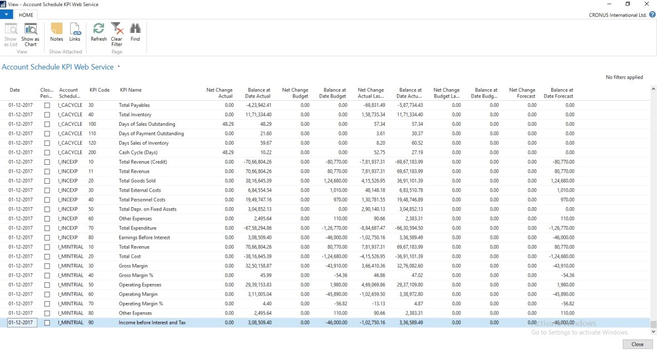Click the Dynamics NAV icon in title bar
Viewport: 657px width, 353px height.
(x=4, y=4)
